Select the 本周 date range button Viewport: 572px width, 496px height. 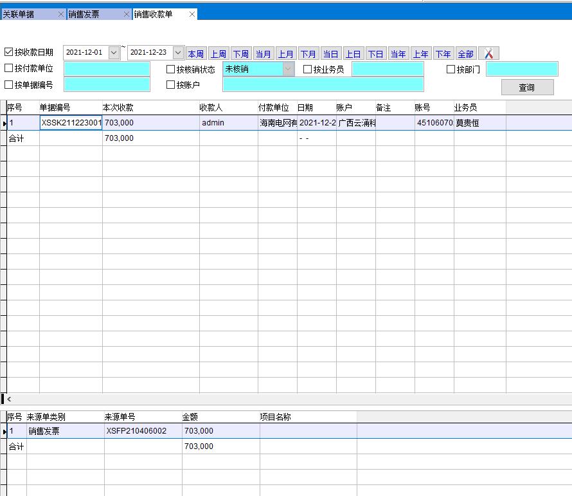tap(195, 54)
